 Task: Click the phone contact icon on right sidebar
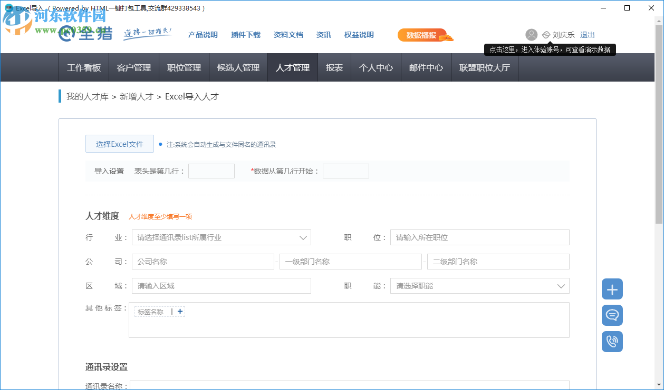tap(612, 341)
